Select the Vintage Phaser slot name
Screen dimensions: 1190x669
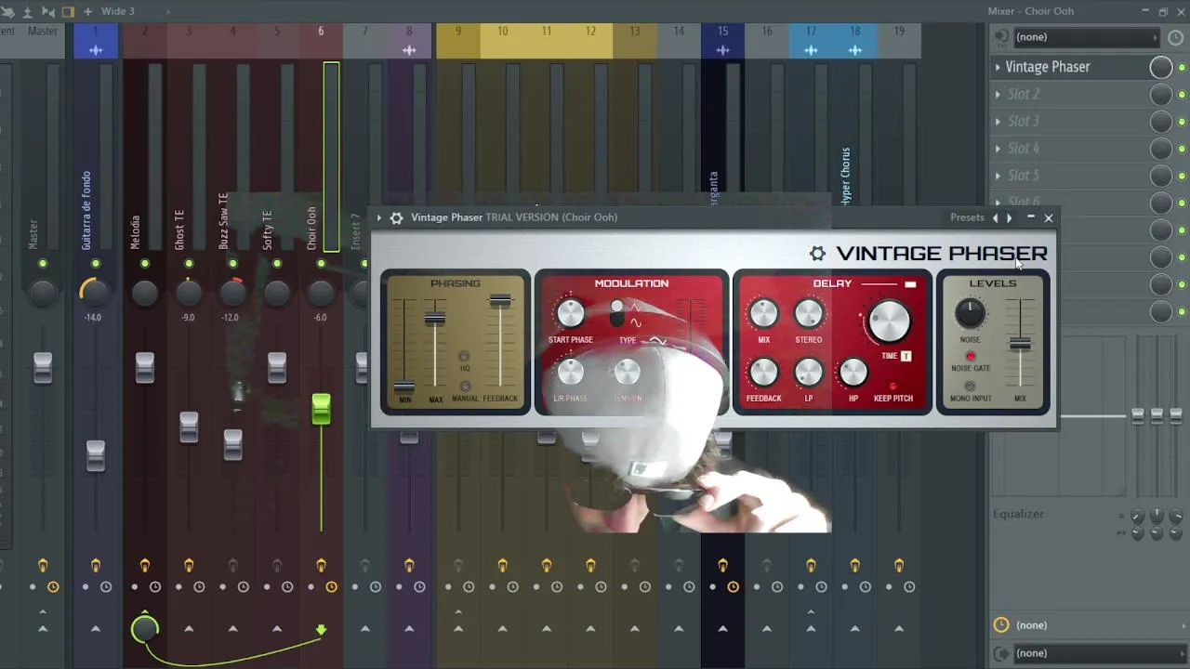(1047, 67)
